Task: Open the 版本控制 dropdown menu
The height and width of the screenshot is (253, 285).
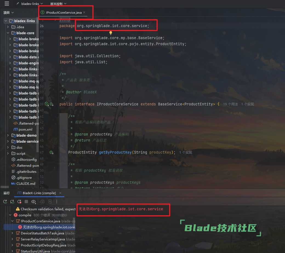Action: pos(58,4)
